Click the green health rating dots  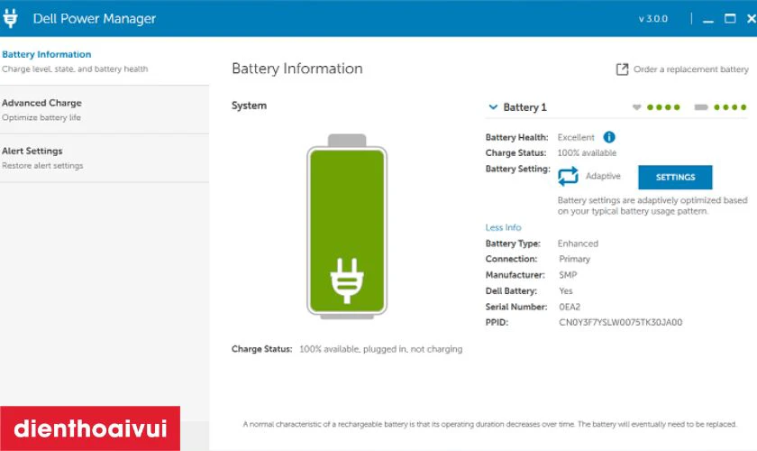[663, 107]
